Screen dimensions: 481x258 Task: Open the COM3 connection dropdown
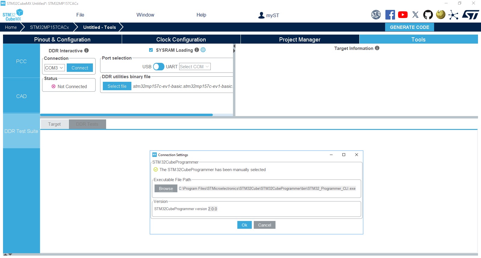click(x=54, y=68)
